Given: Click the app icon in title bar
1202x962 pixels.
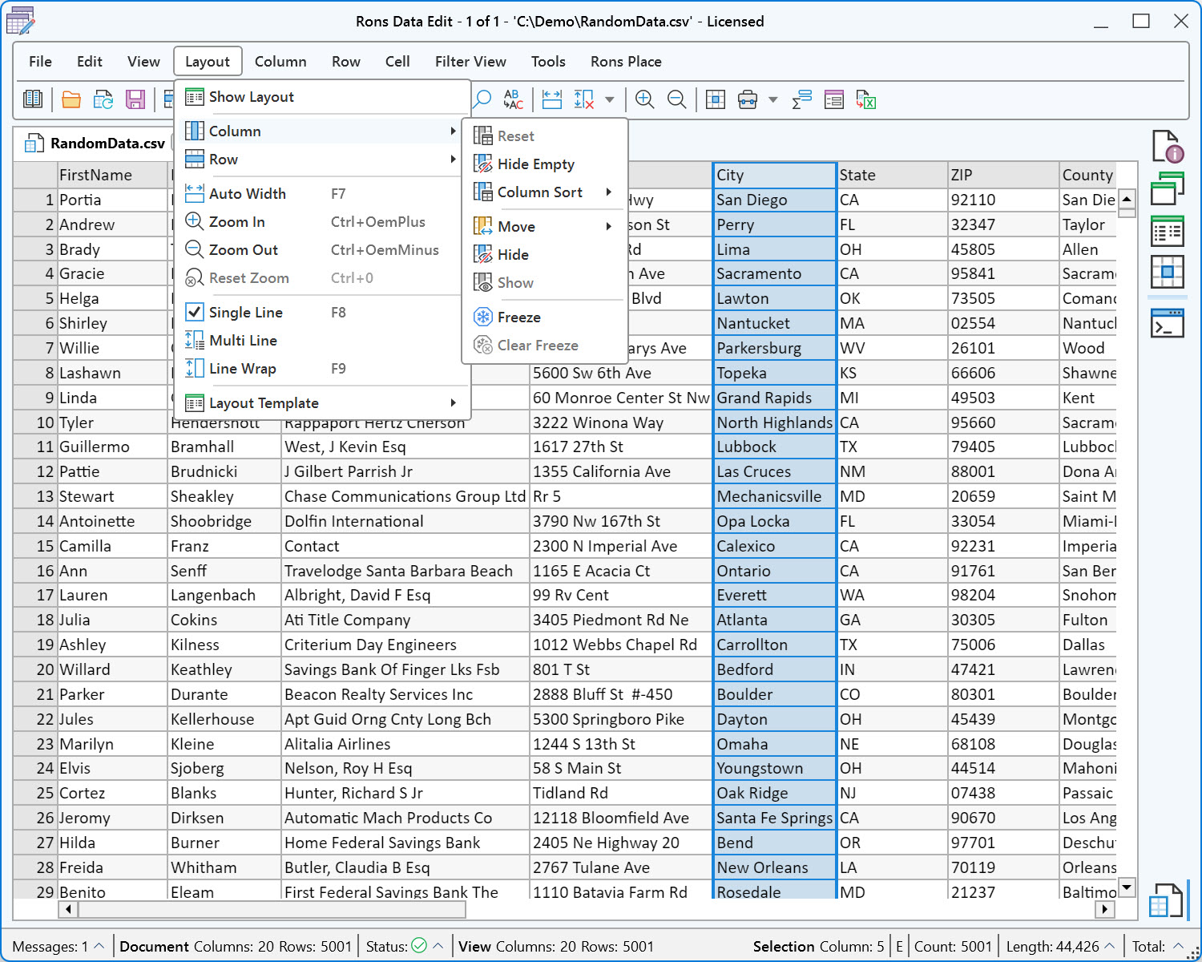Looking at the screenshot, I should 21,21.
